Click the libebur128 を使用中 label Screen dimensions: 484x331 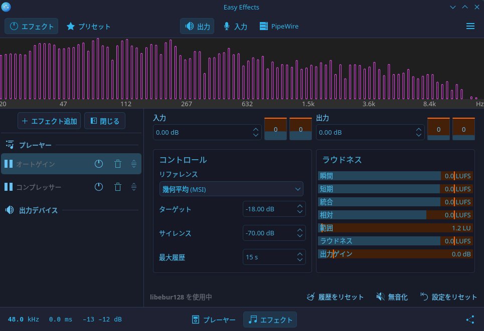181,297
